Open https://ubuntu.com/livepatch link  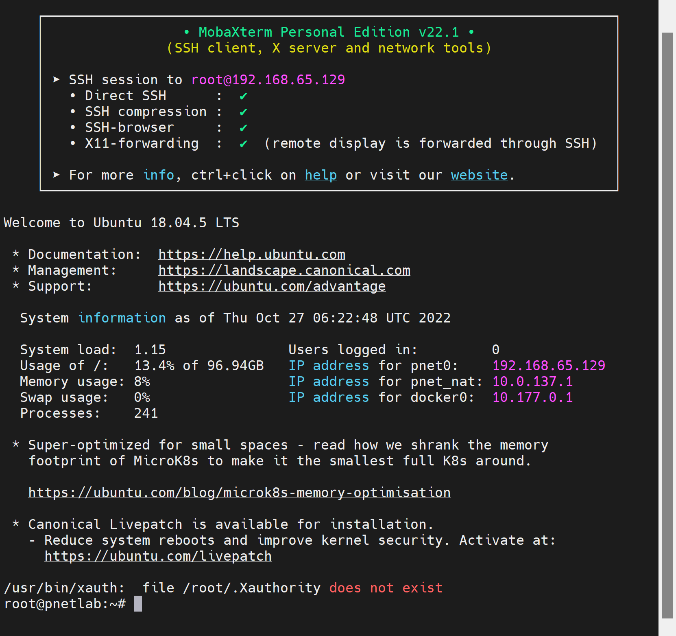point(158,556)
